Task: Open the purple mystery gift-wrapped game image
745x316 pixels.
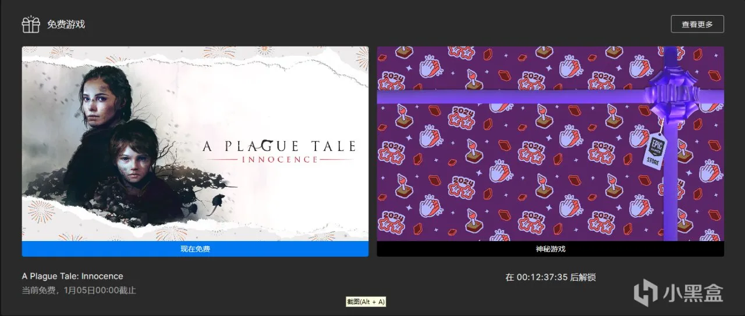Action: click(x=551, y=143)
